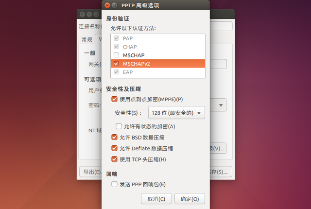Viewport: 311px width, 209px height.
Task: Select the MSCHAP list row text
Action: (x=134, y=55)
